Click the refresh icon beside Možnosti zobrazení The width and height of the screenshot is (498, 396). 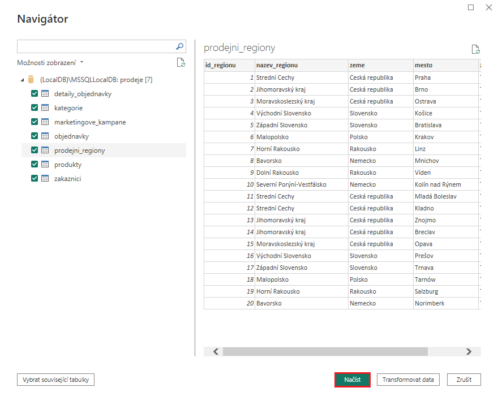pyautogui.click(x=181, y=63)
